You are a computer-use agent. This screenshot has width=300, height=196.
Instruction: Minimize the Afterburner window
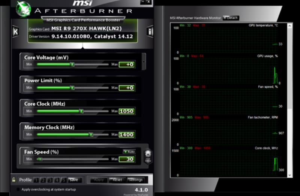143,2
